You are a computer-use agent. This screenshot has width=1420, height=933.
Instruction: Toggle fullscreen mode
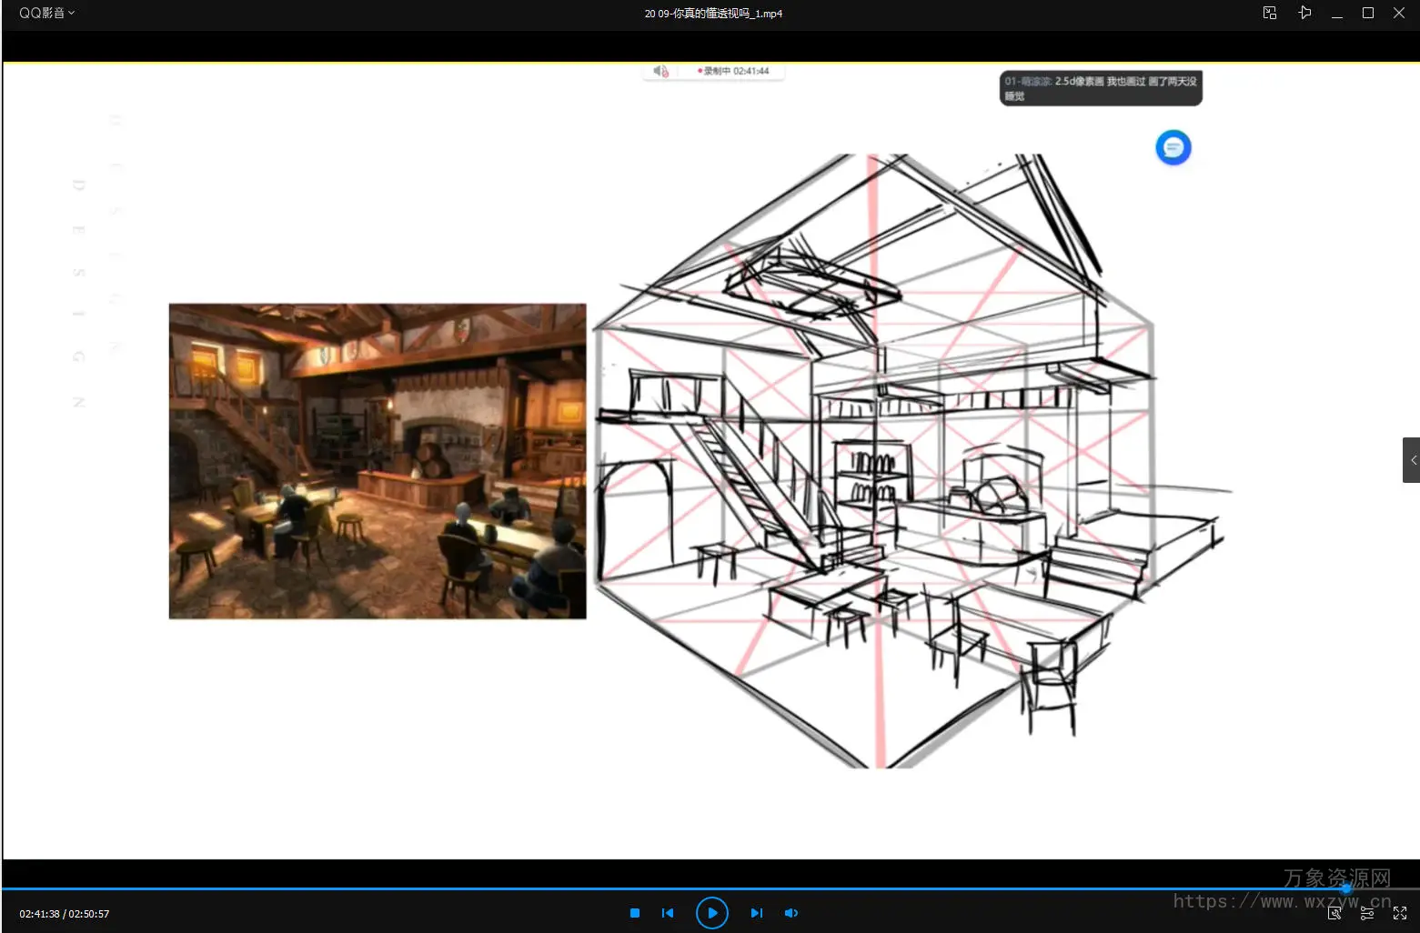click(1400, 913)
